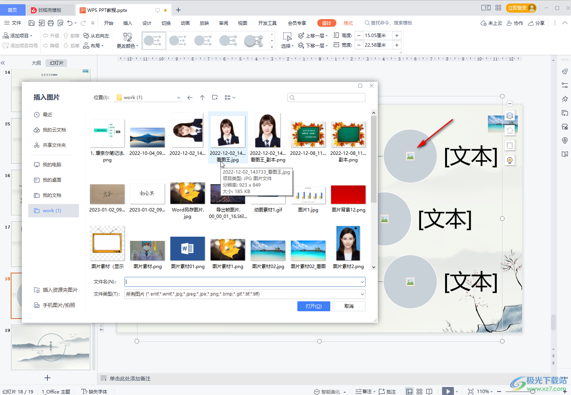The width and height of the screenshot is (571, 395).
Task: Switch to 阅读视图 reading view mode
Action: coord(428,391)
